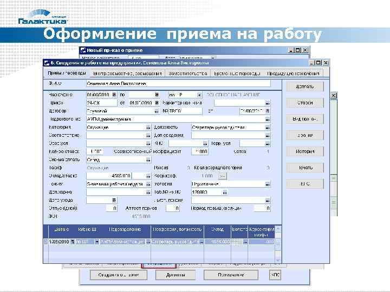This screenshot has height=292, width=390.
Task: Click Сведения о стаже button in back window
Action: (x=119, y=275)
